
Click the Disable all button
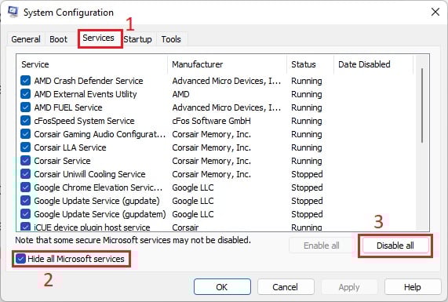(x=395, y=246)
